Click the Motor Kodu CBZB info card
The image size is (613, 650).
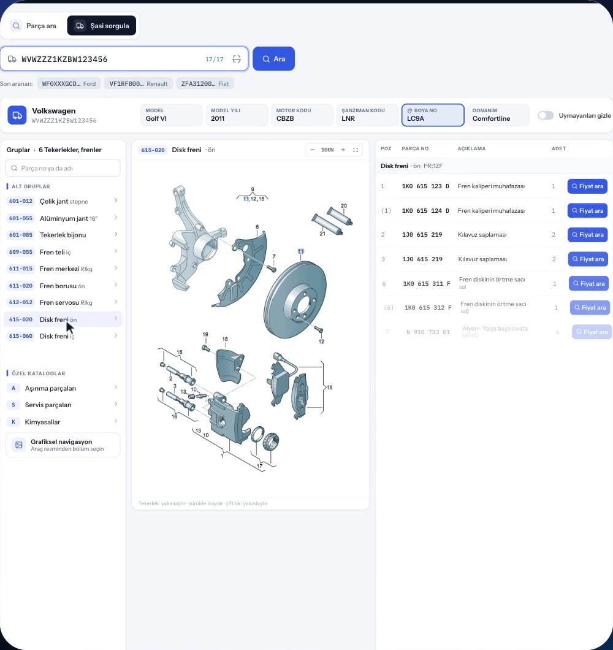click(302, 115)
